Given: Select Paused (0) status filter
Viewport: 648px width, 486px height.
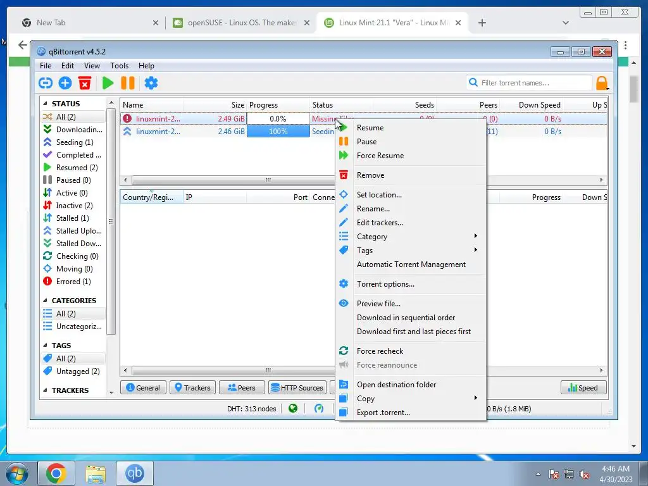Looking at the screenshot, I should [73, 180].
